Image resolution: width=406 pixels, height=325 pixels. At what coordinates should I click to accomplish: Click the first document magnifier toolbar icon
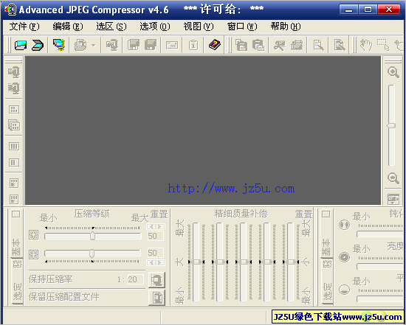[x=318, y=45]
